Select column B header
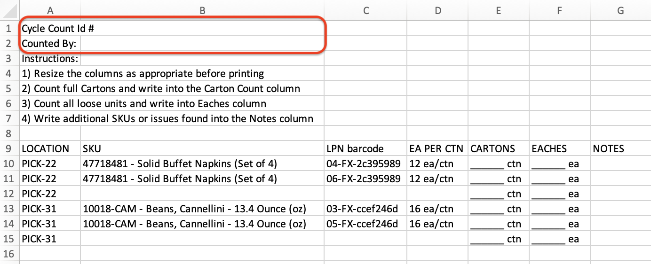Screen dimensions: 651x264 [x=202, y=10]
